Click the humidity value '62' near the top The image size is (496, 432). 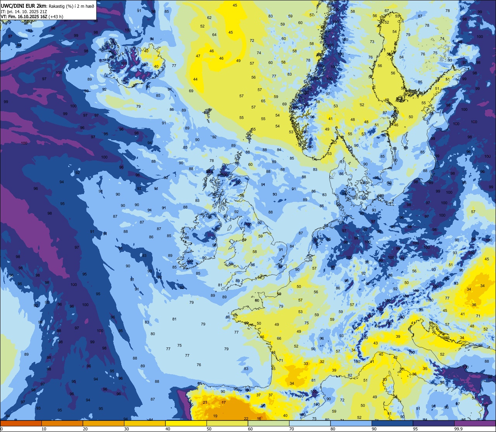(209, 17)
